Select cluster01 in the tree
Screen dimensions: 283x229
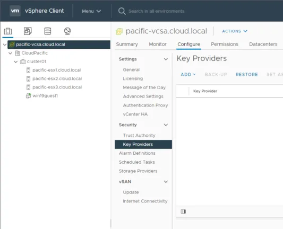pyautogui.click(x=37, y=61)
